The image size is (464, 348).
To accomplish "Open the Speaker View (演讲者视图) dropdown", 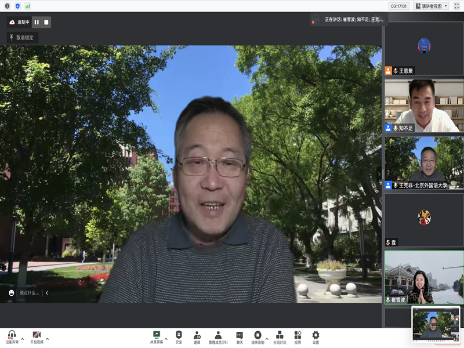I will pyautogui.click(x=431, y=6).
